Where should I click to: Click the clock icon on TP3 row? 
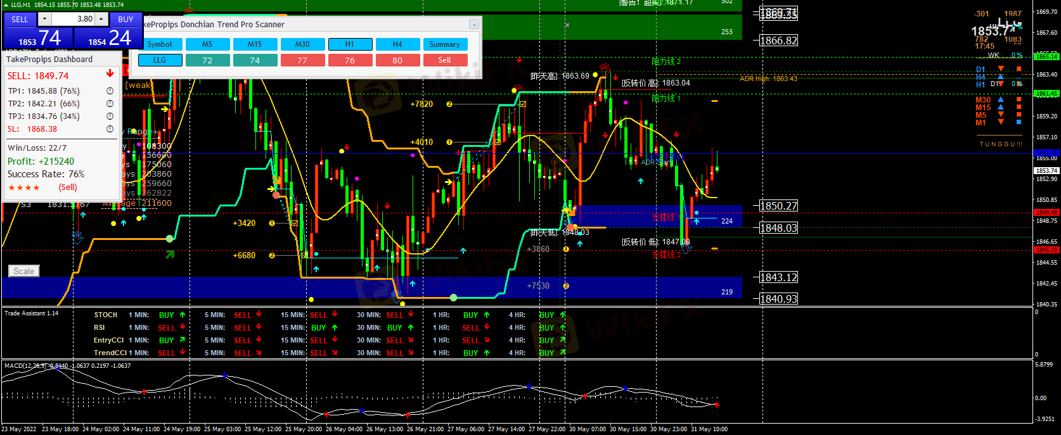pyautogui.click(x=110, y=117)
